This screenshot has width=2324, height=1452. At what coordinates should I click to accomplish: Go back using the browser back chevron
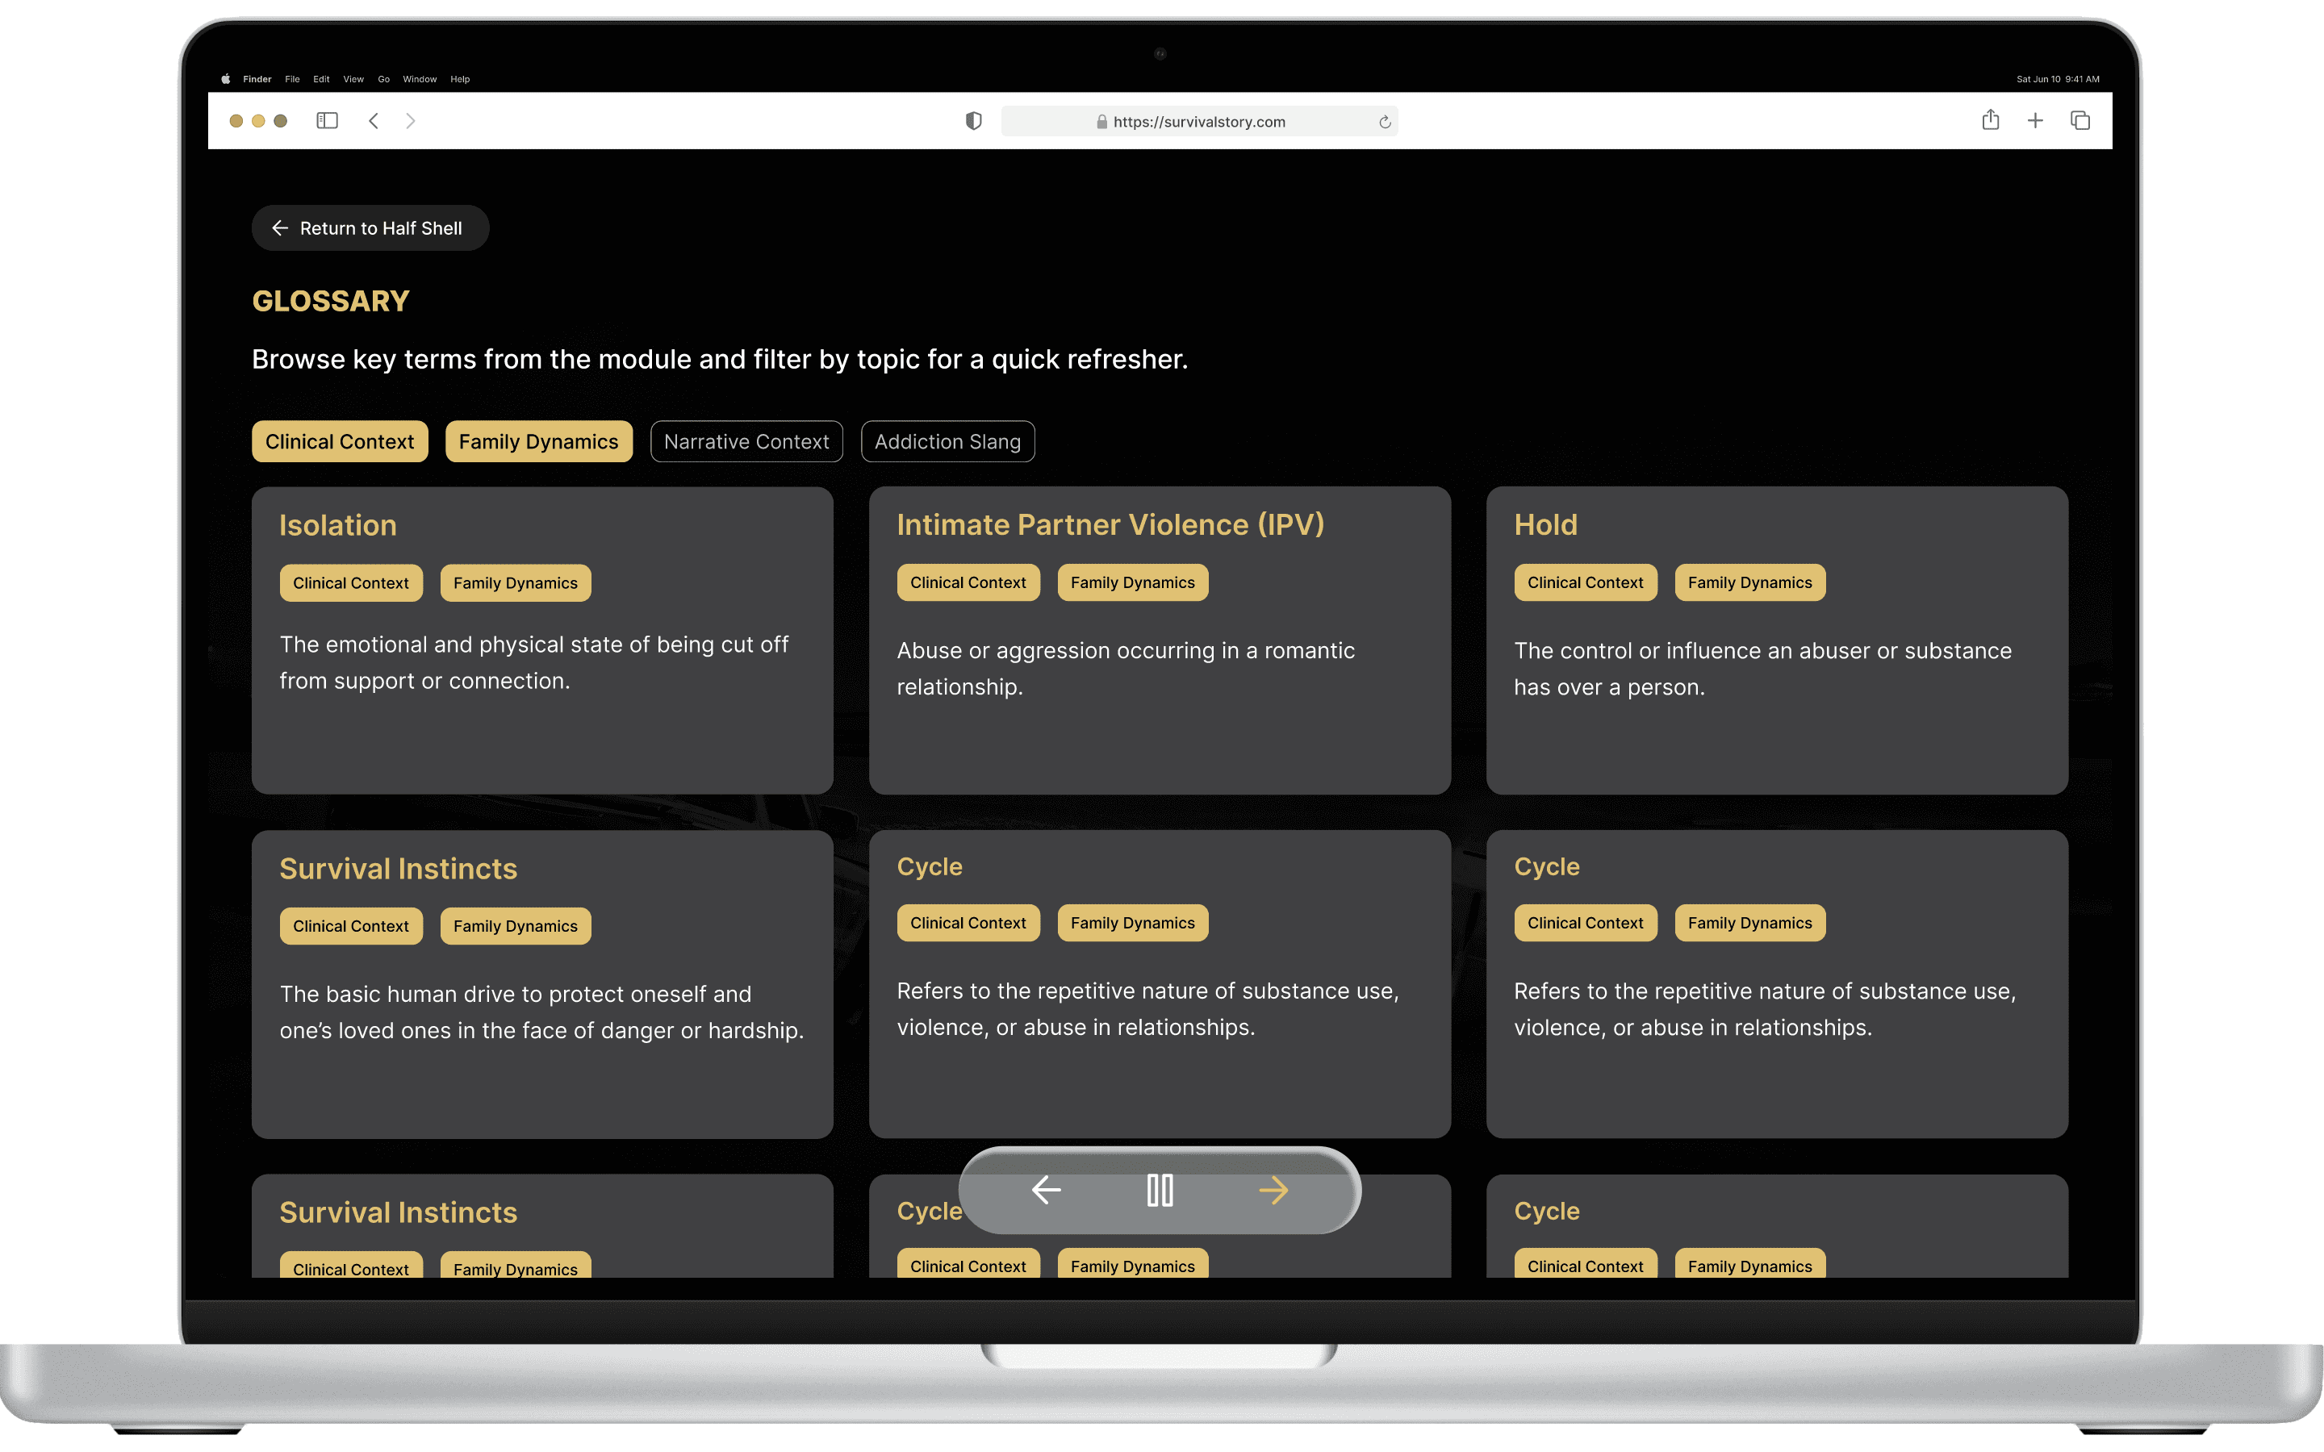point(374,121)
